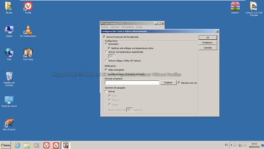Open Internet Explorer from the taskbar
The width and height of the screenshot is (264, 149).
(17, 145)
